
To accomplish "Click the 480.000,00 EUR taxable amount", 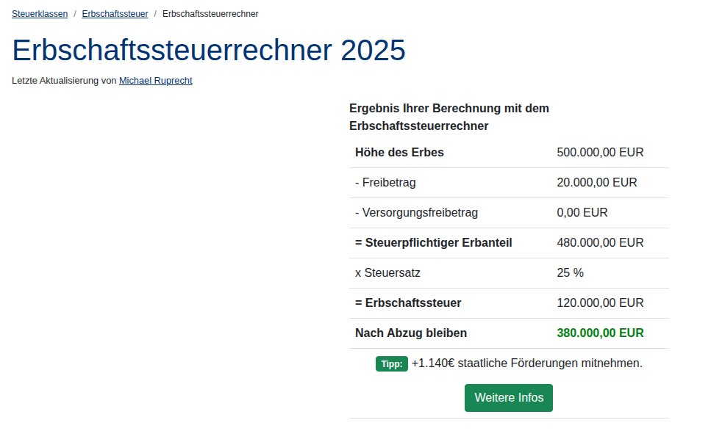I will coord(600,243).
